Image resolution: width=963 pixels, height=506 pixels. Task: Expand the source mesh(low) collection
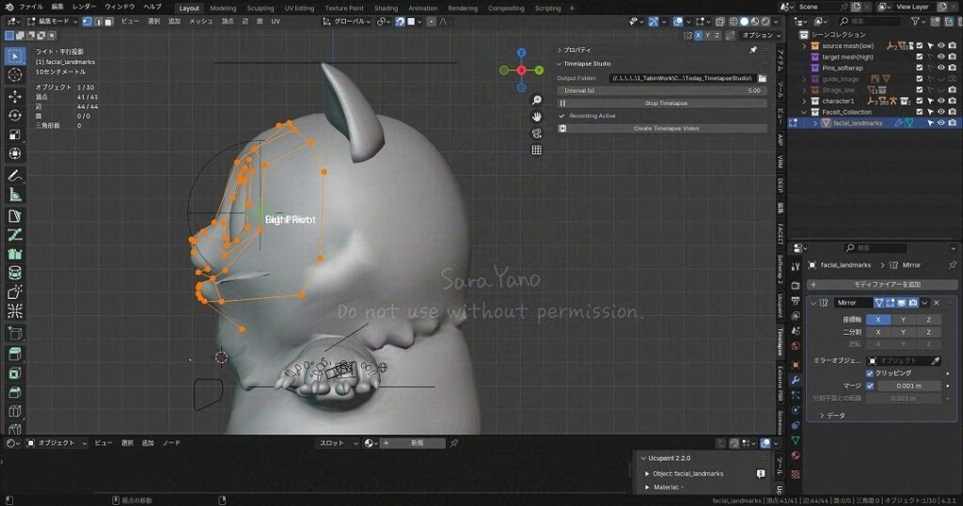pos(805,45)
